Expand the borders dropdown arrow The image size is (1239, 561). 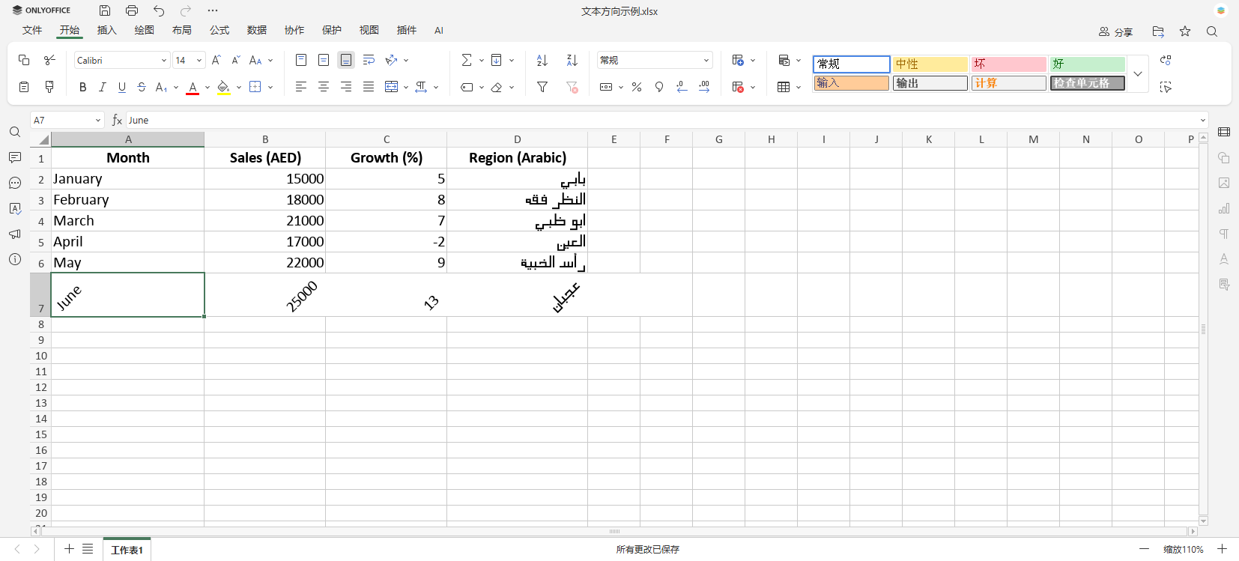pos(270,88)
